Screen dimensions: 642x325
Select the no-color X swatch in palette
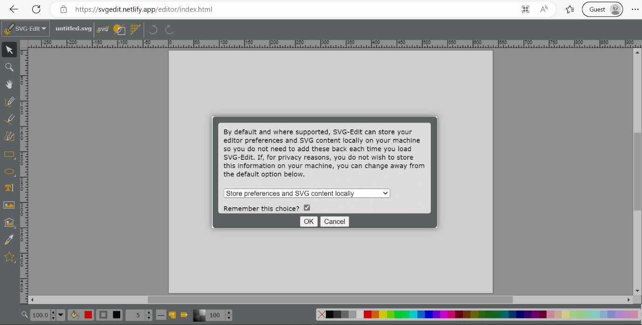[321, 315]
